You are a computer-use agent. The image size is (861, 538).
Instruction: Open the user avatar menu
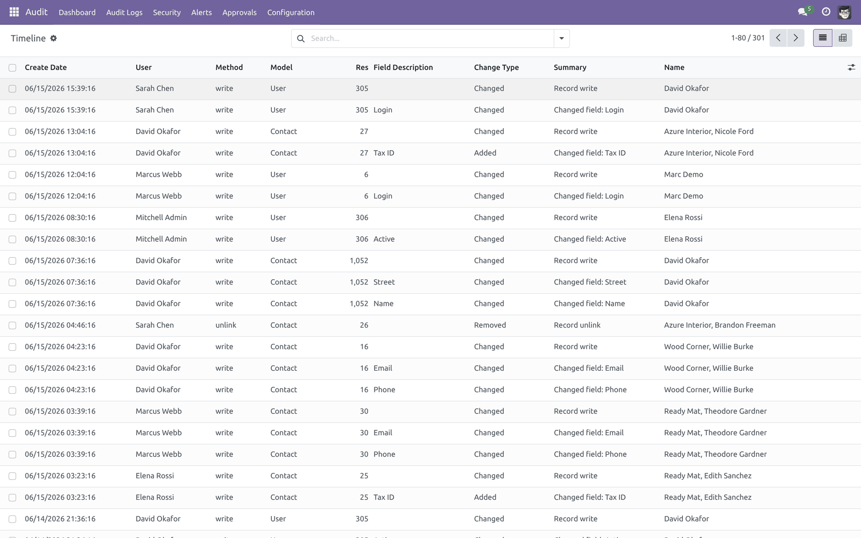(x=844, y=12)
